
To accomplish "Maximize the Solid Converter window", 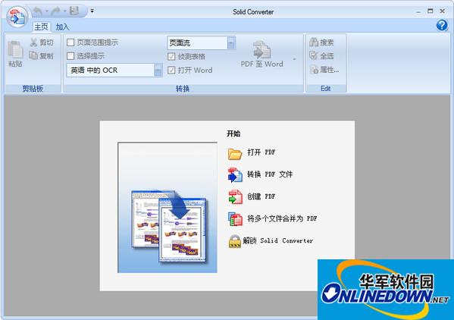I will [x=431, y=11].
